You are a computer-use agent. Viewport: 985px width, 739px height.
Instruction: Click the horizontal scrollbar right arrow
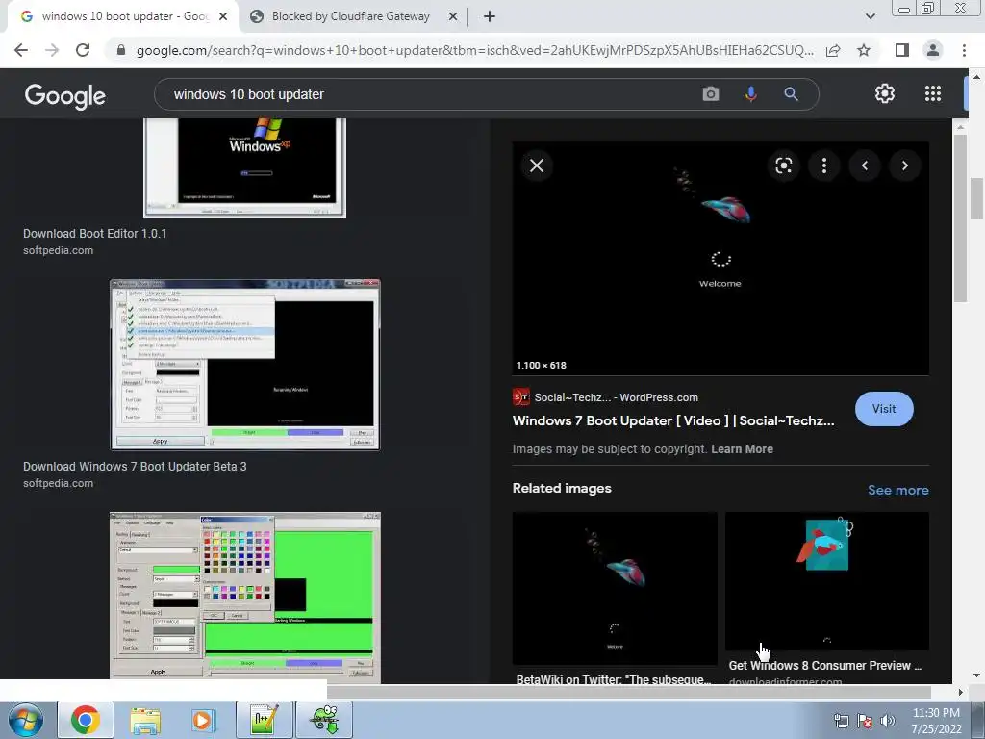click(x=961, y=692)
